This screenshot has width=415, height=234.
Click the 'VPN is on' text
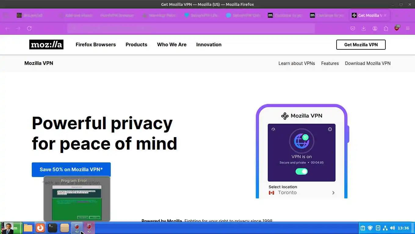301,157
